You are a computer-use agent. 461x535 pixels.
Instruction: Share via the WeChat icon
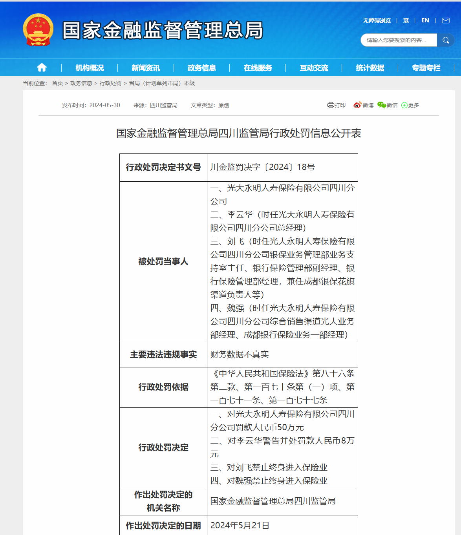pos(382,105)
